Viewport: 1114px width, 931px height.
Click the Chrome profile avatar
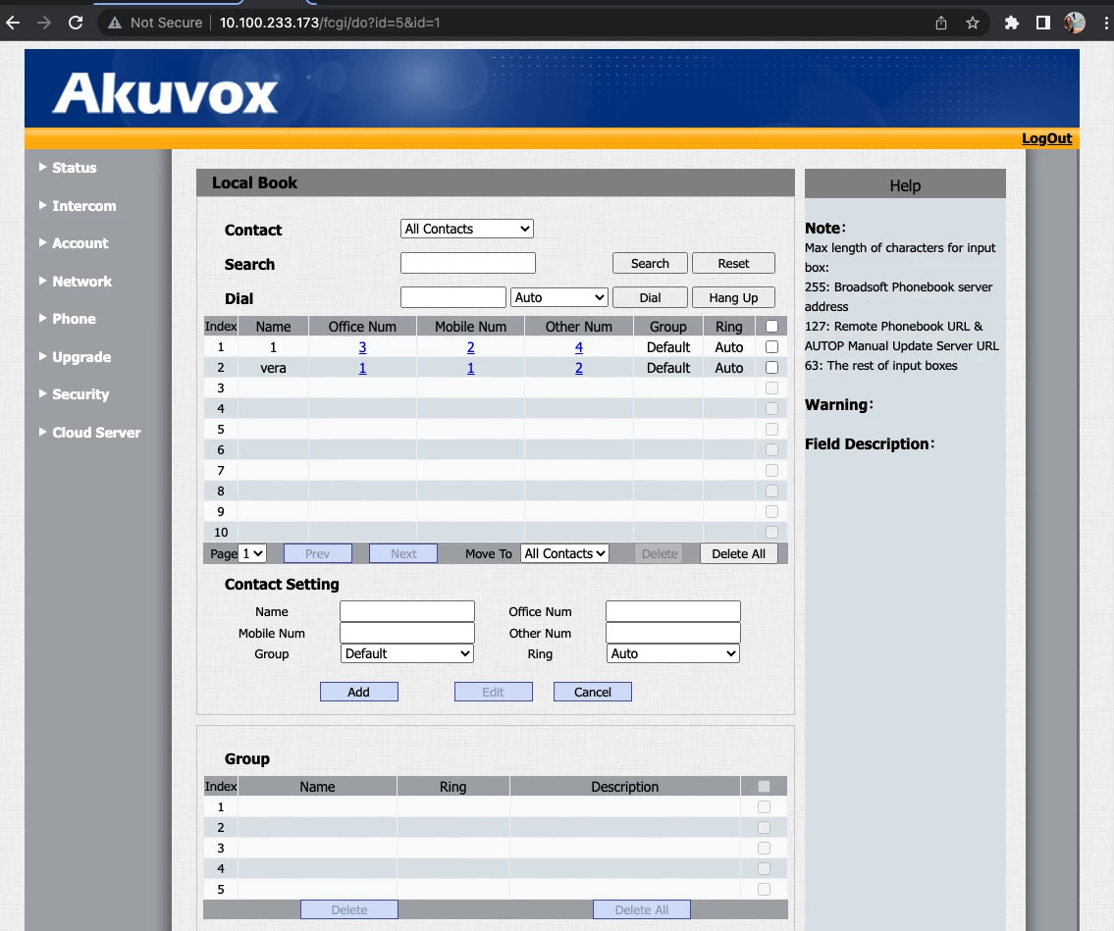coord(1075,22)
